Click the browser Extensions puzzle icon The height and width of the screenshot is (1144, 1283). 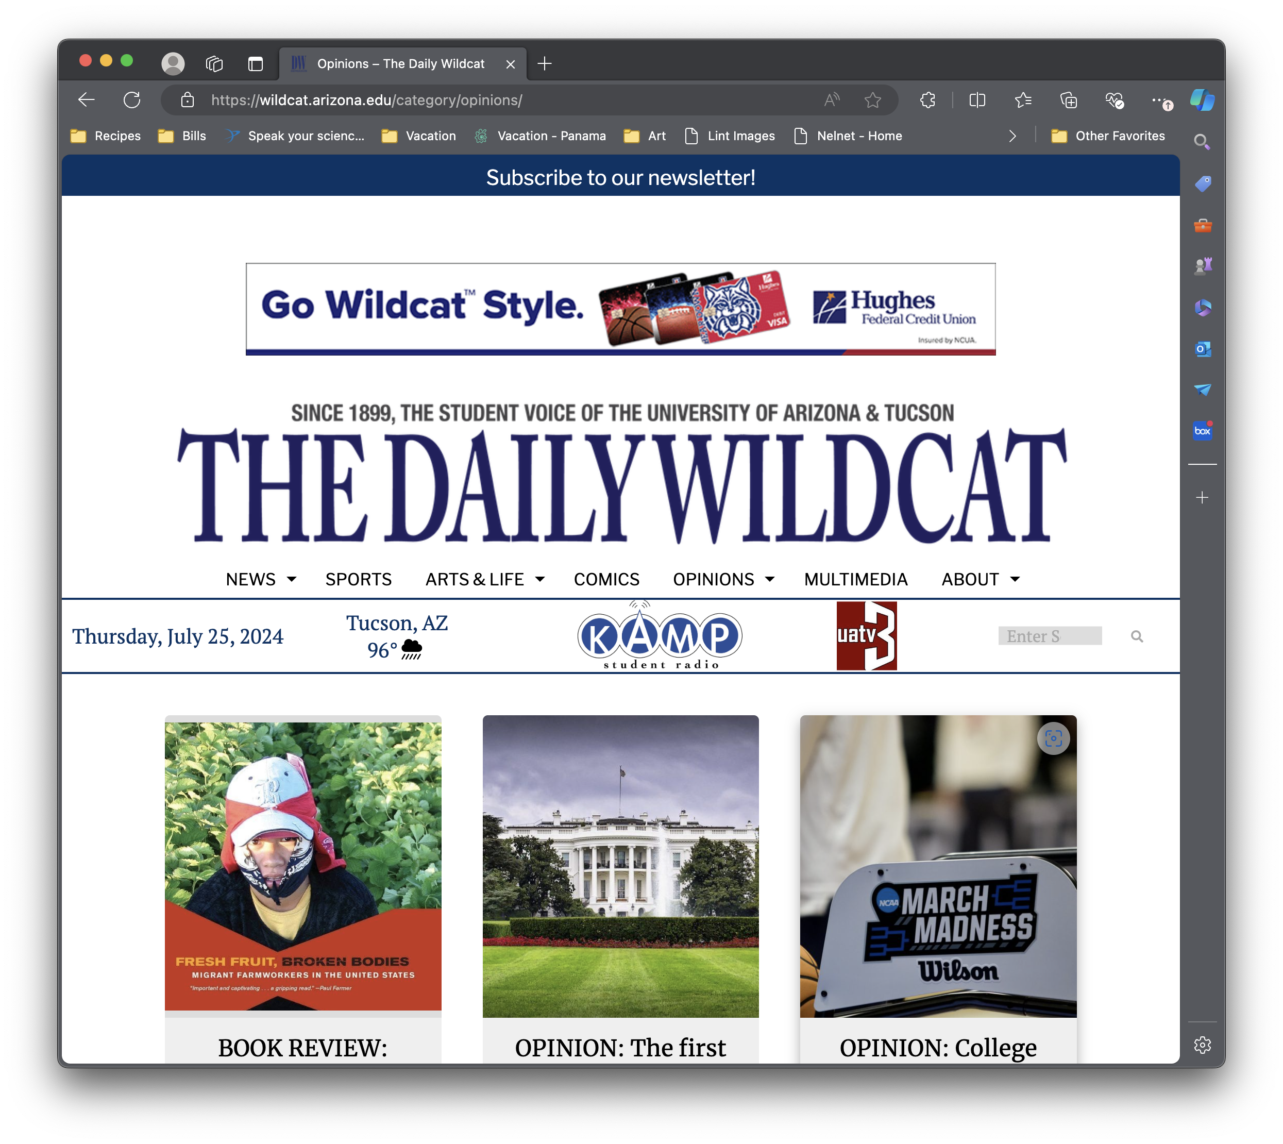(x=927, y=100)
